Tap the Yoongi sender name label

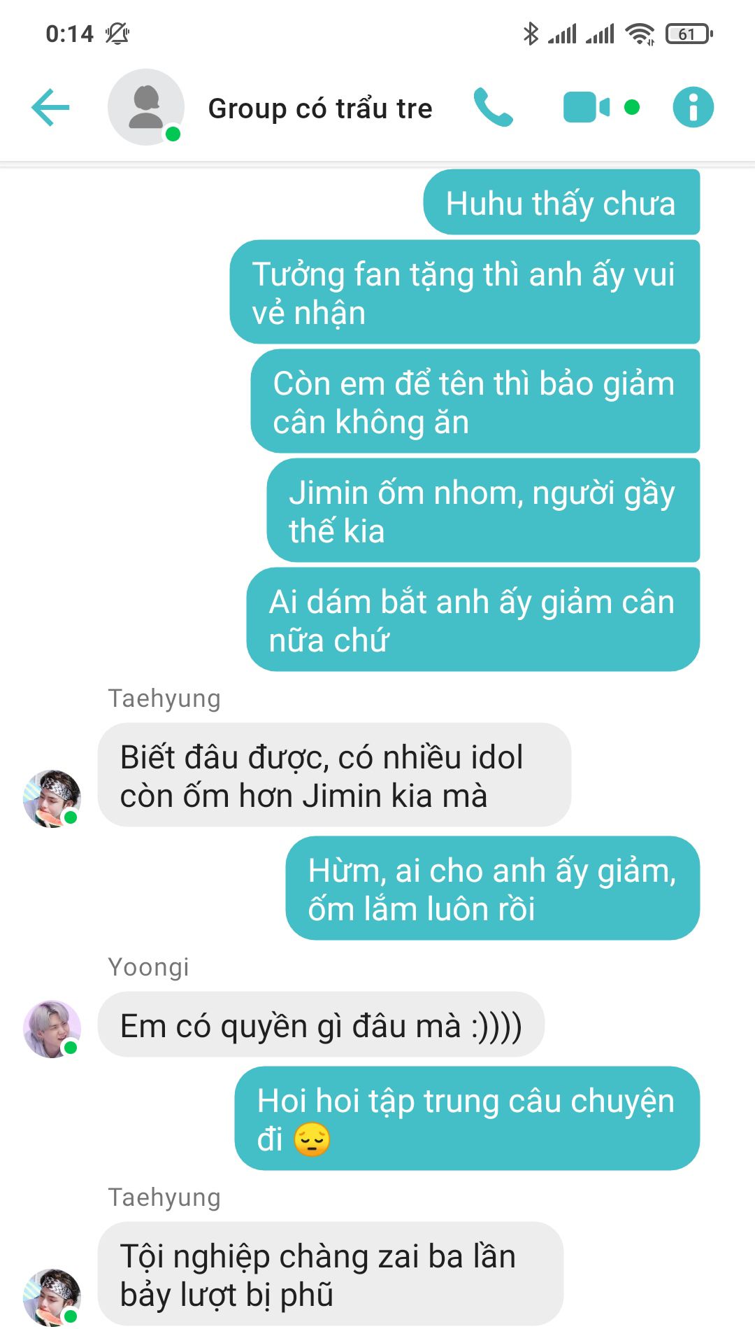click(x=148, y=967)
